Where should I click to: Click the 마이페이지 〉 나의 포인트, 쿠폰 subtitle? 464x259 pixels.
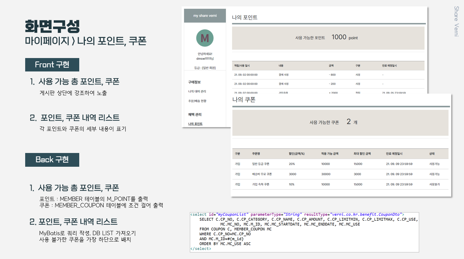click(x=86, y=41)
